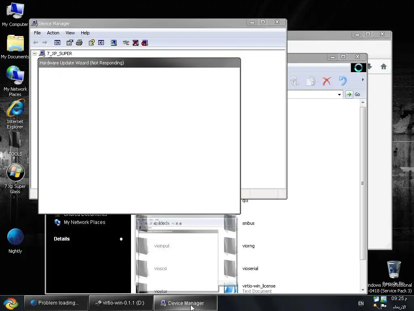Open the Recycle Bin on desktop
The width and height of the screenshot is (414, 311).
coord(393,273)
